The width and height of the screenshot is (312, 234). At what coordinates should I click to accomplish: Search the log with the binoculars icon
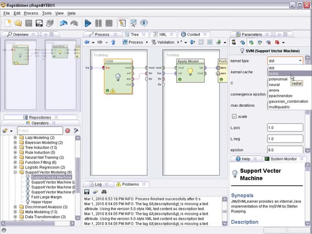tap(104, 192)
